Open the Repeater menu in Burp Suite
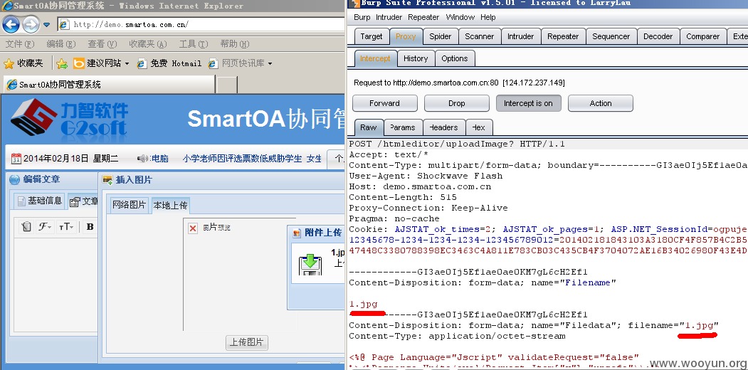Screen dimensions: 748x370 (423, 17)
